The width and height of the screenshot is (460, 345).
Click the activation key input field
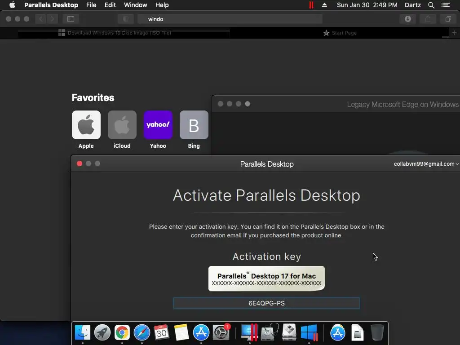(266, 303)
